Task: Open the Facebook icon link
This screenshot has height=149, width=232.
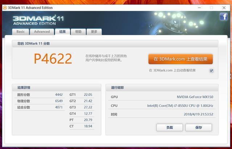Action: (x=224, y=16)
